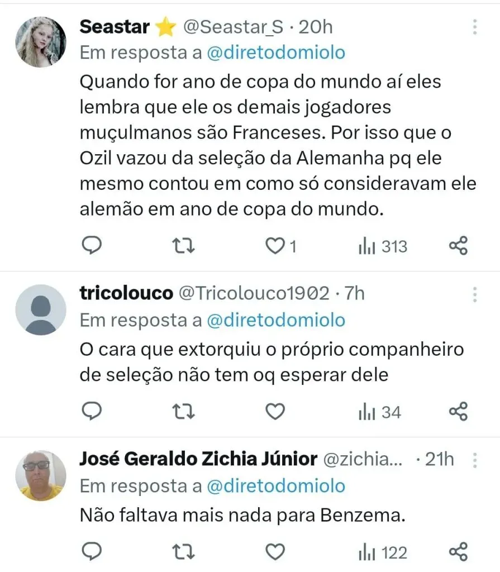Screen dimensions: 500x572
Task: Open @diretodomiolo link in Seastar's reply
Action: point(276,53)
